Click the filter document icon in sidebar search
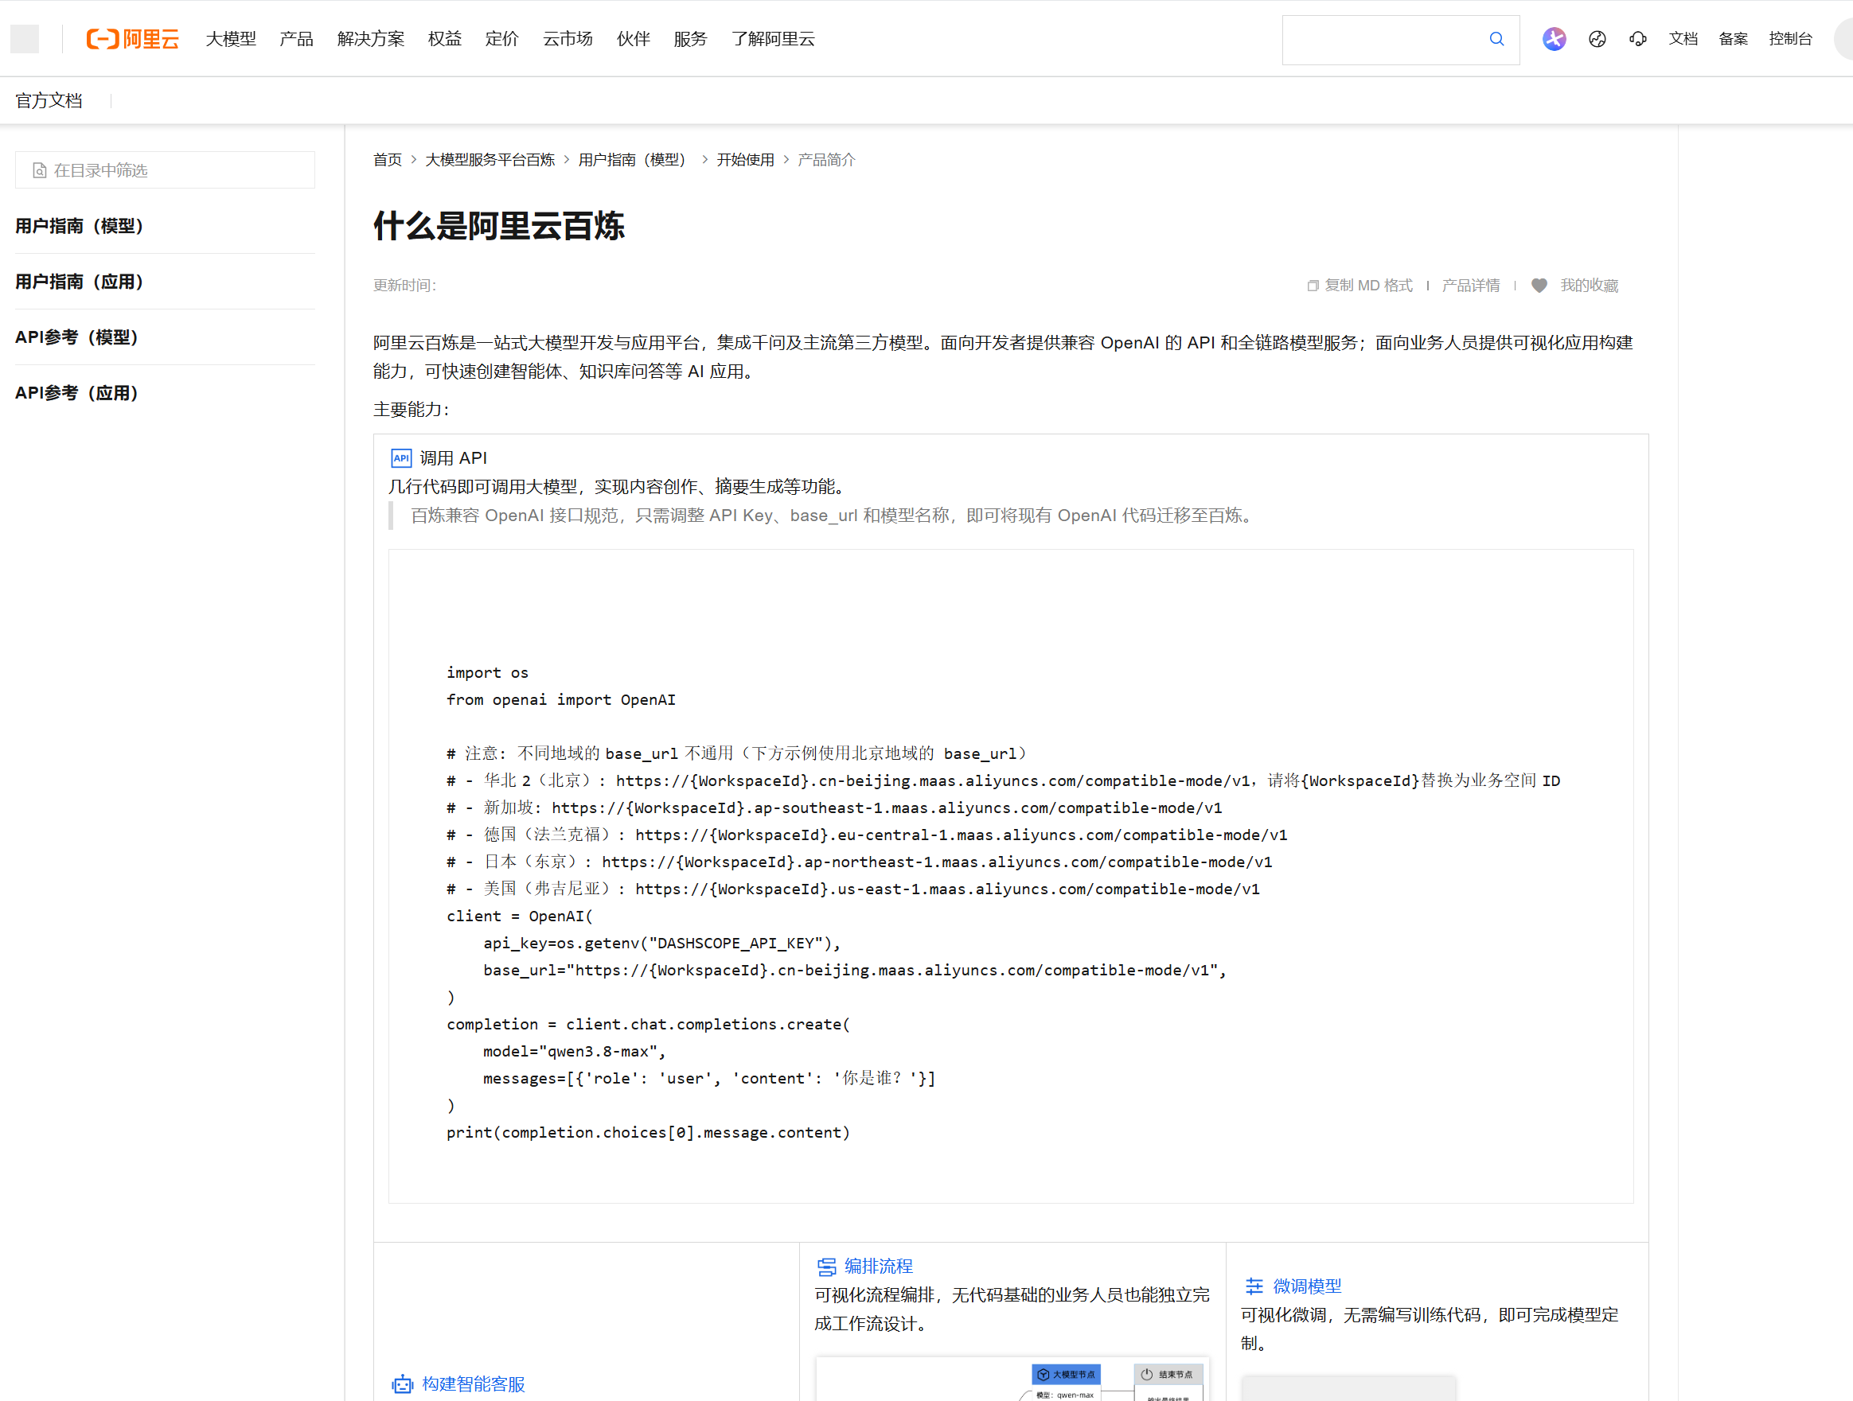The image size is (1853, 1401). (x=39, y=171)
